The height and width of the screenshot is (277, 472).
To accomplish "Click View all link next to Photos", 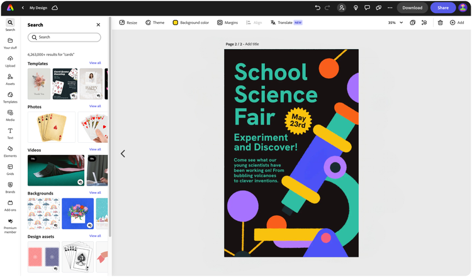I will click(x=95, y=106).
